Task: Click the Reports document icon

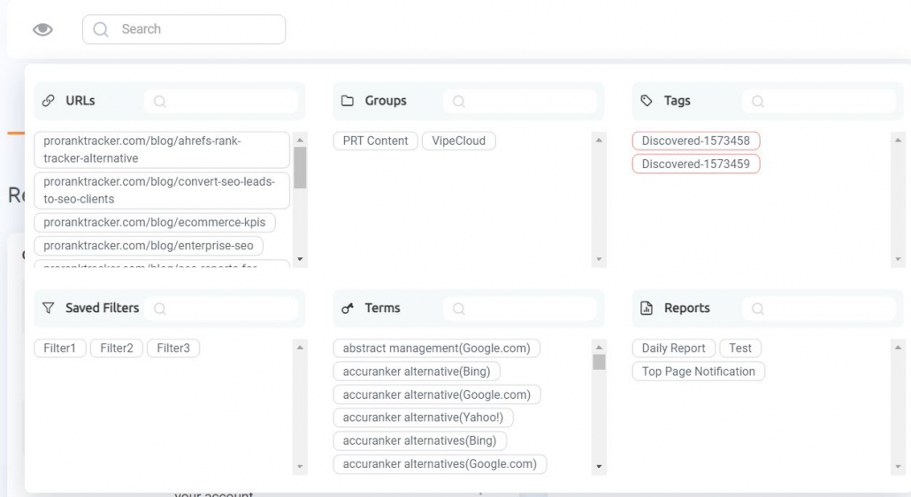Action: [646, 308]
